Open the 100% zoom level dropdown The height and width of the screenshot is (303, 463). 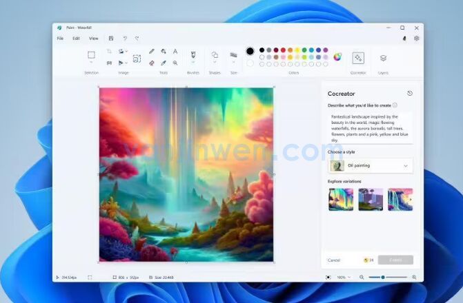coord(344,278)
